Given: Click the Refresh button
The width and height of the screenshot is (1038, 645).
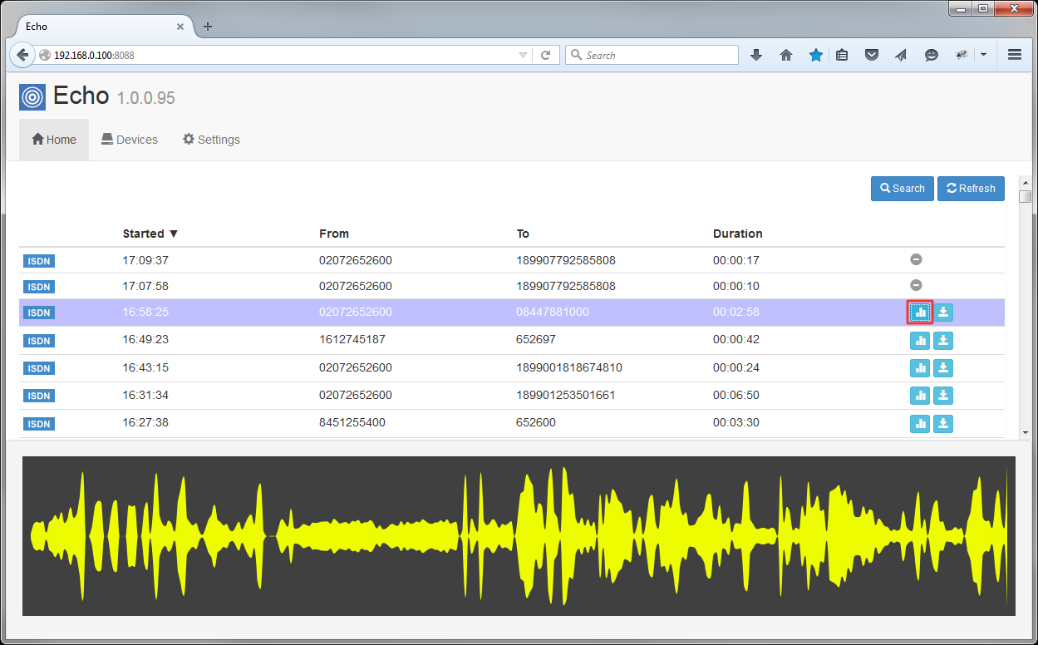Looking at the screenshot, I should point(971,189).
